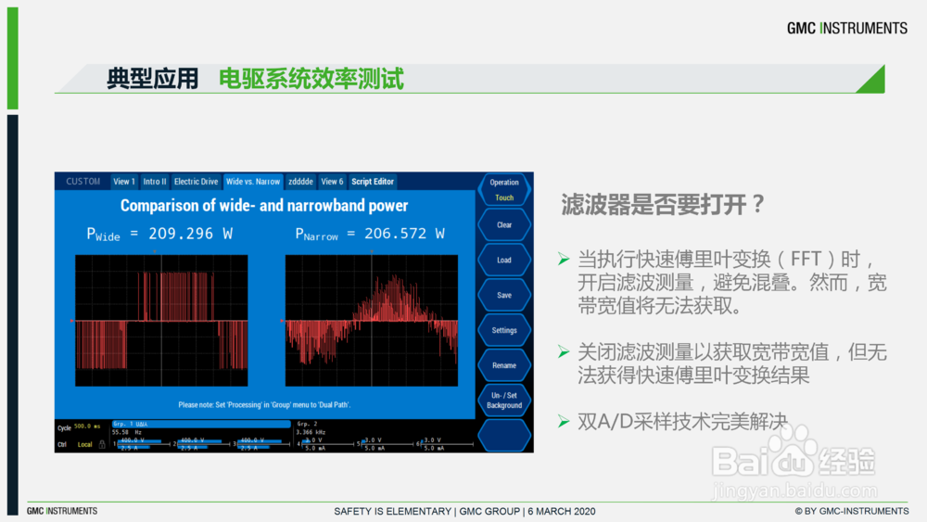Click the GMC INSTRUMENTS logo at top right
This screenshot has width=927, height=522.
[846, 29]
